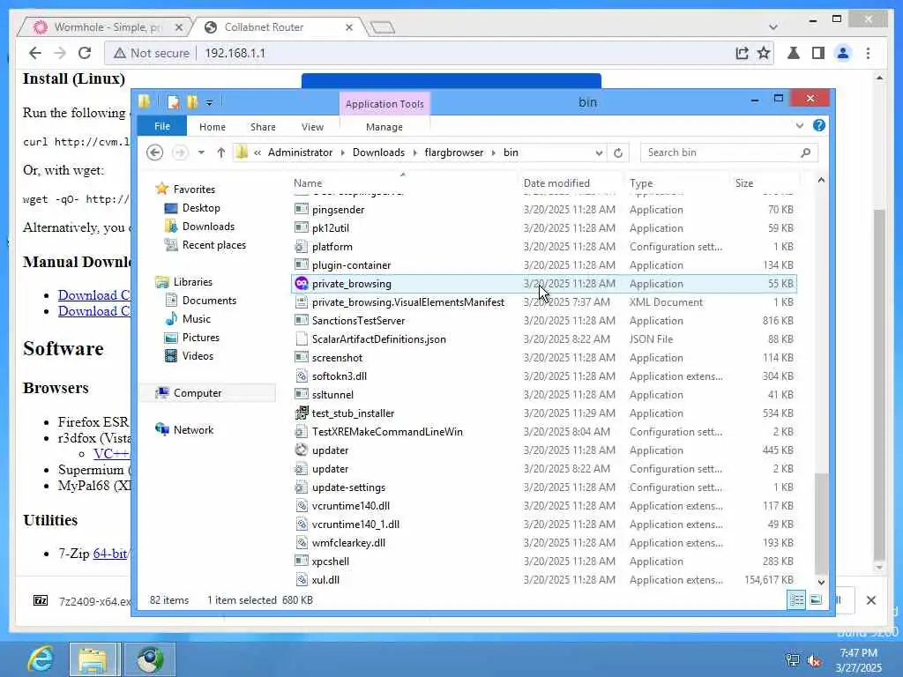
Task: Select the platform configuration settings icon
Action: pyautogui.click(x=302, y=247)
